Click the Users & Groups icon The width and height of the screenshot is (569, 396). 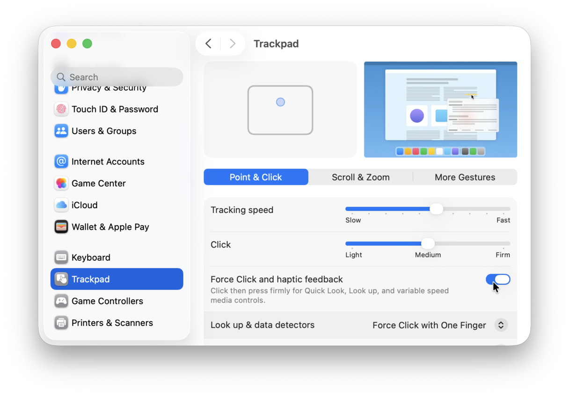click(61, 131)
